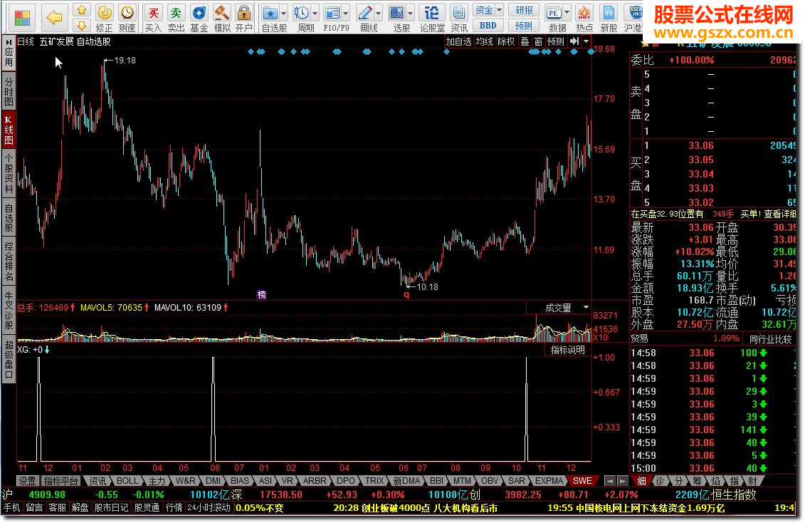Expand the 选股 dropdown arrow
805x523 pixels.
[410, 14]
